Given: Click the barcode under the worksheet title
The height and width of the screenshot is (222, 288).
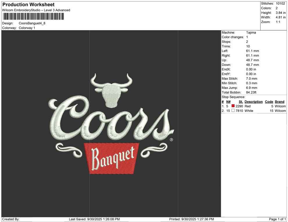Looking at the screenshot, I should (x=33, y=17).
